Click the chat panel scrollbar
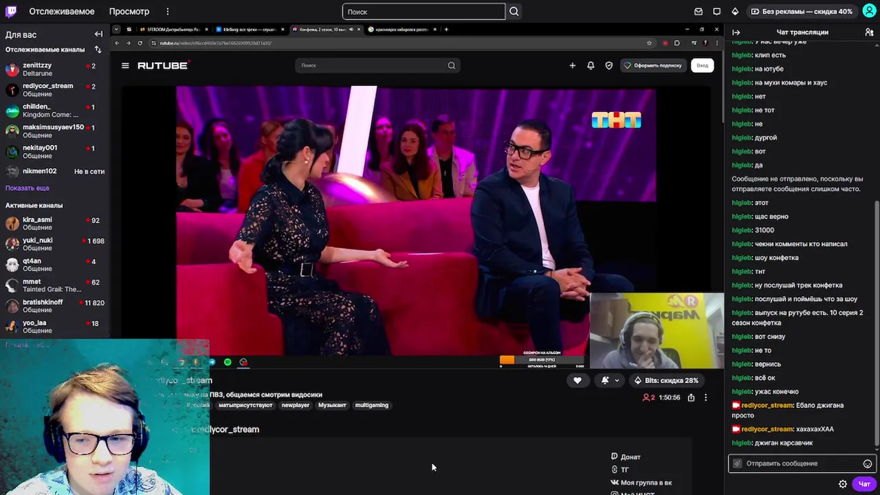The width and height of the screenshot is (880, 495). pos(876,323)
